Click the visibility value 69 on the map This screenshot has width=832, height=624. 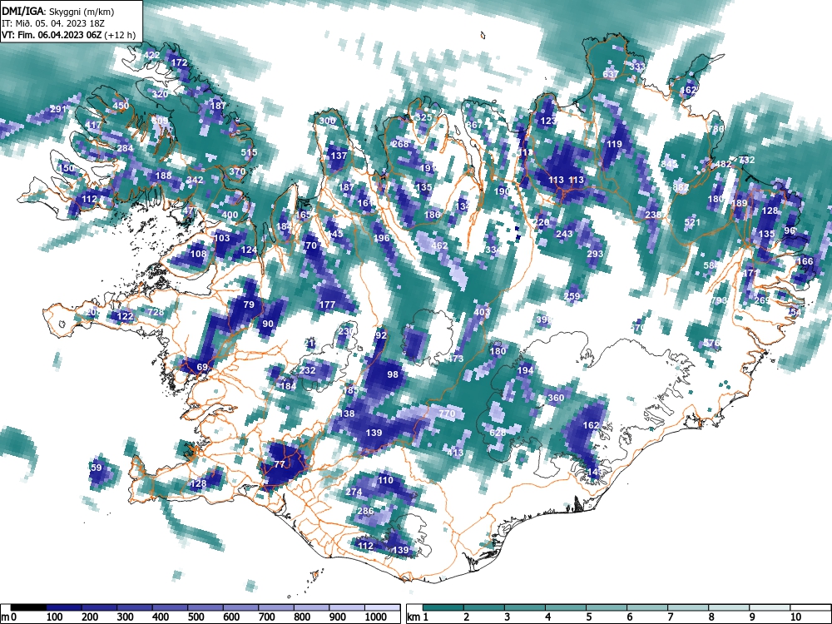(x=202, y=367)
